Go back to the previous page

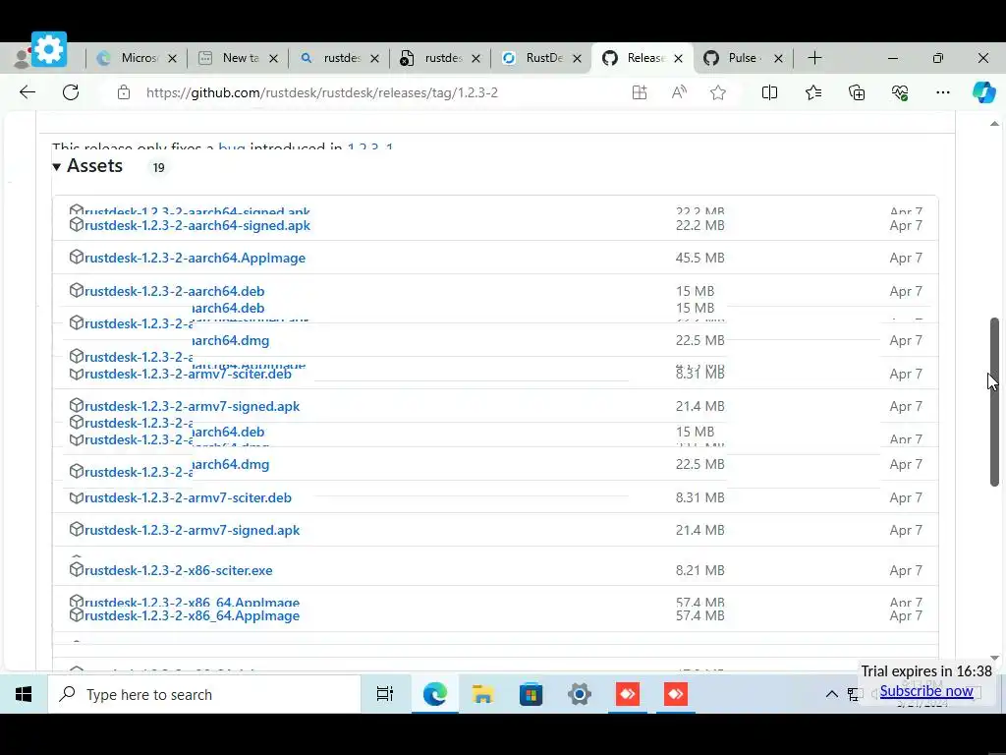(27, 92)
